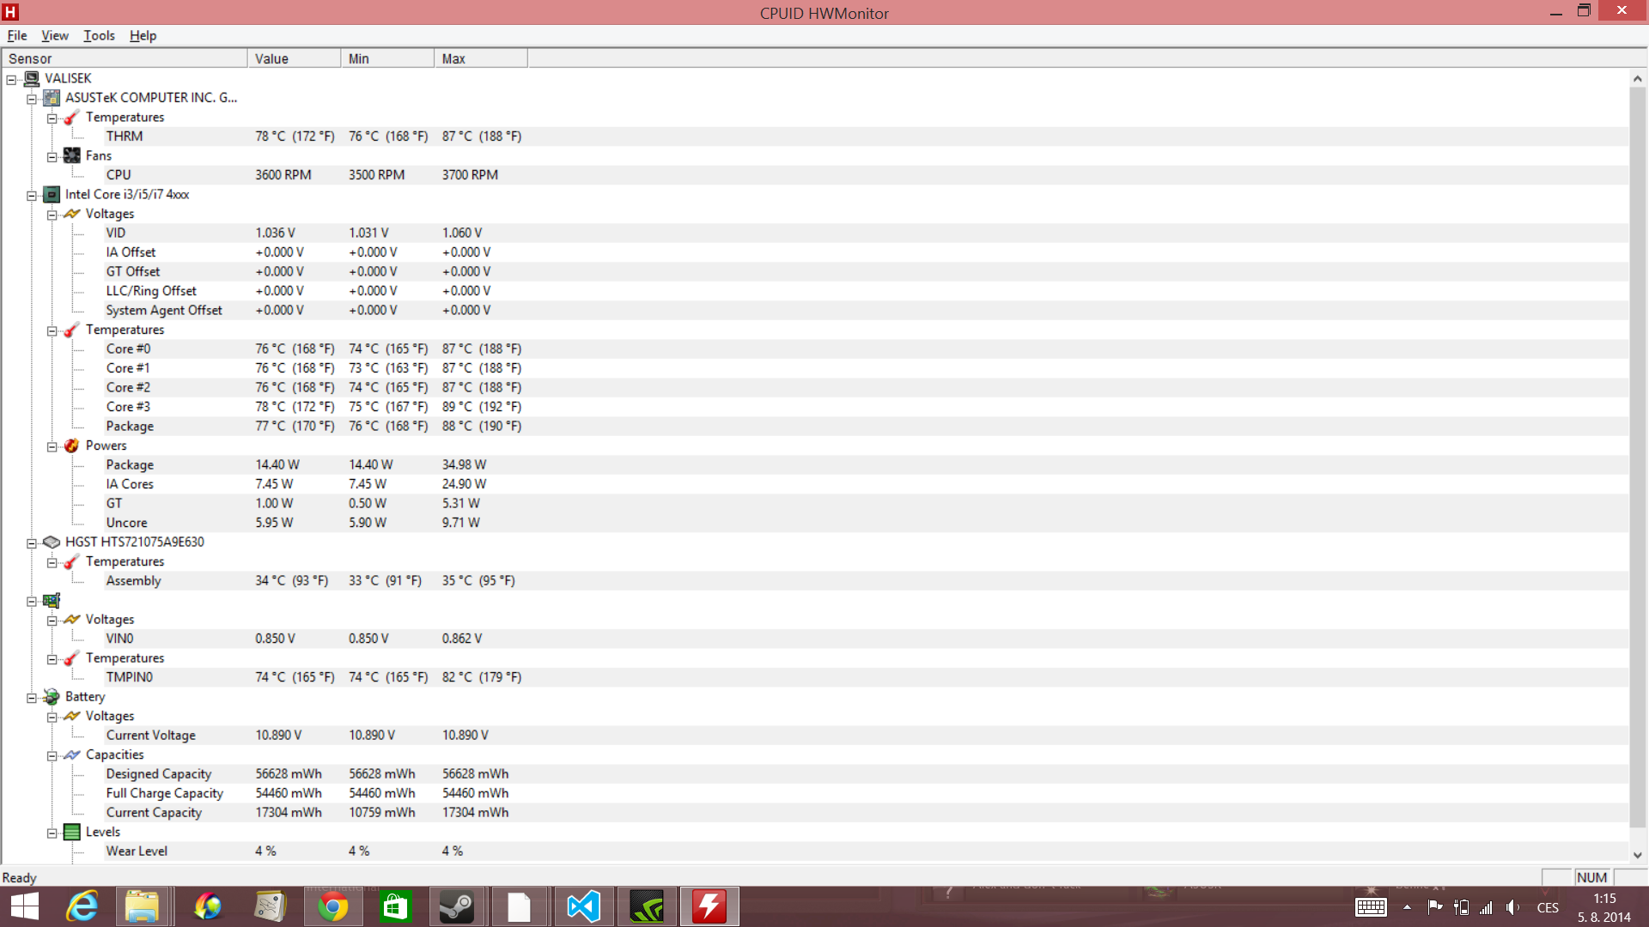This screenshot has height=927, width=1649.
Task: Click the scrollbar down arrow
Action: [1637, 855]
